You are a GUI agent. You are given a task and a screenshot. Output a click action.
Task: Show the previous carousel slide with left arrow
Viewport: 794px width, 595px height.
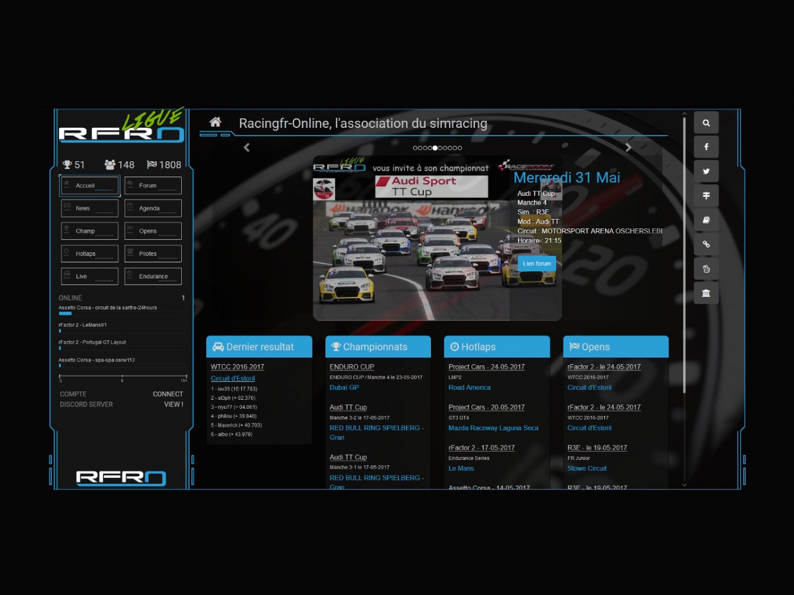pyautogui.click(x=247, y=148)
